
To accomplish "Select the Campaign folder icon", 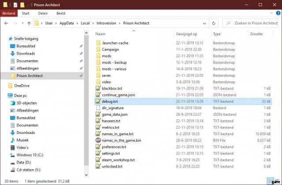I will click(x=98, y=49).
